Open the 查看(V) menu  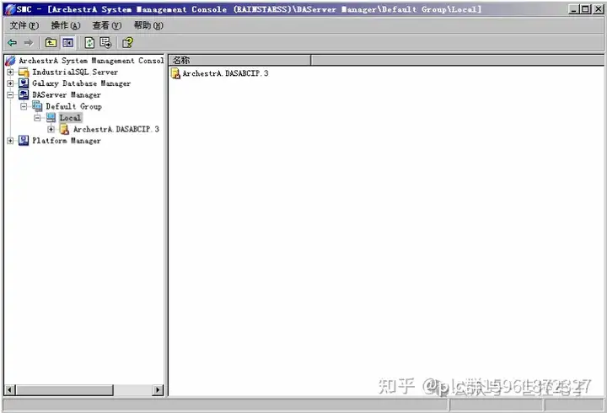[106, 25]
